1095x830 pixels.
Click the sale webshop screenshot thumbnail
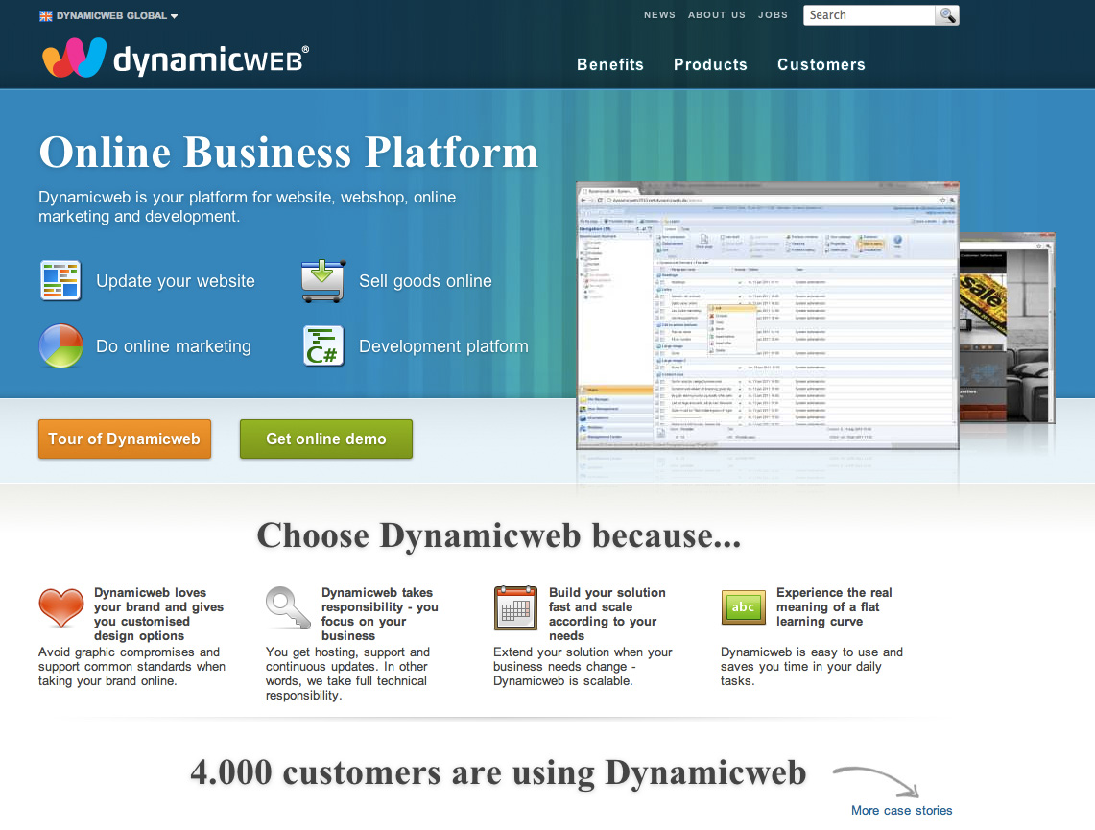[x=1007, y=328]
